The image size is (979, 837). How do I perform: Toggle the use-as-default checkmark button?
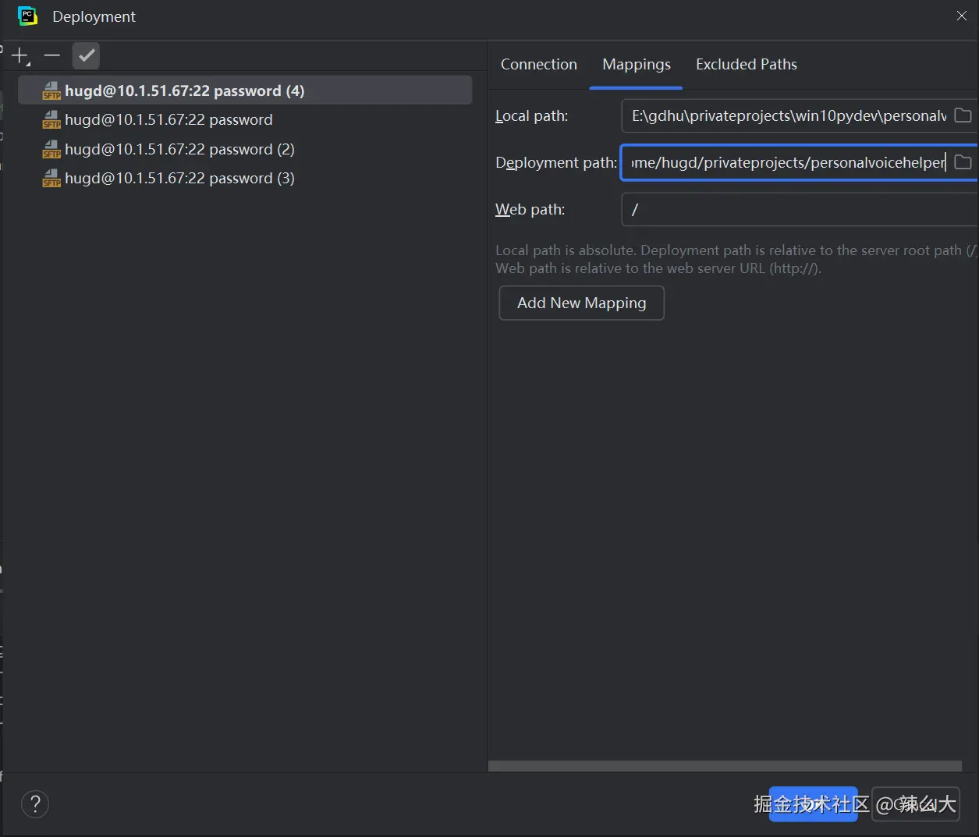point(86,55)
